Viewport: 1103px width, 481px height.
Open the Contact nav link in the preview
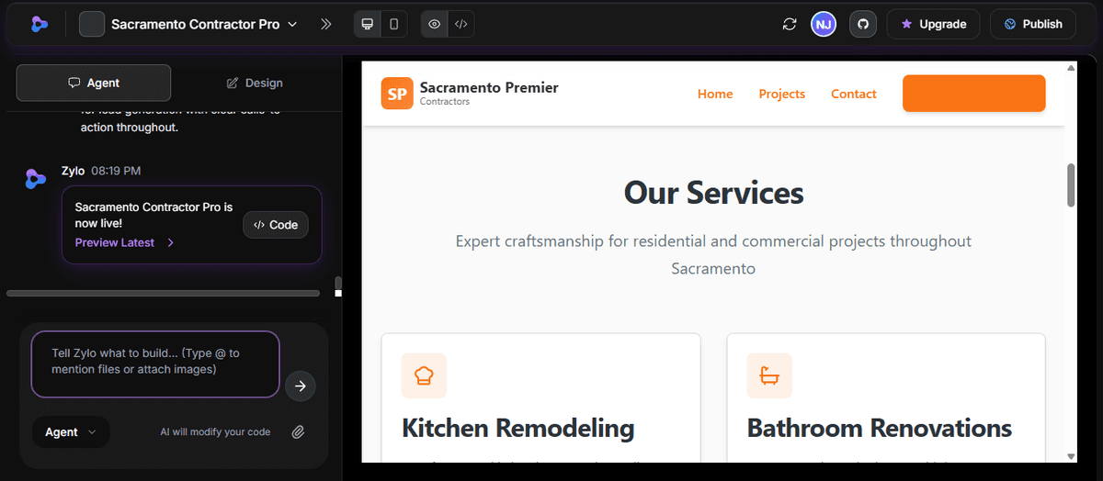[x=854, y=94]
